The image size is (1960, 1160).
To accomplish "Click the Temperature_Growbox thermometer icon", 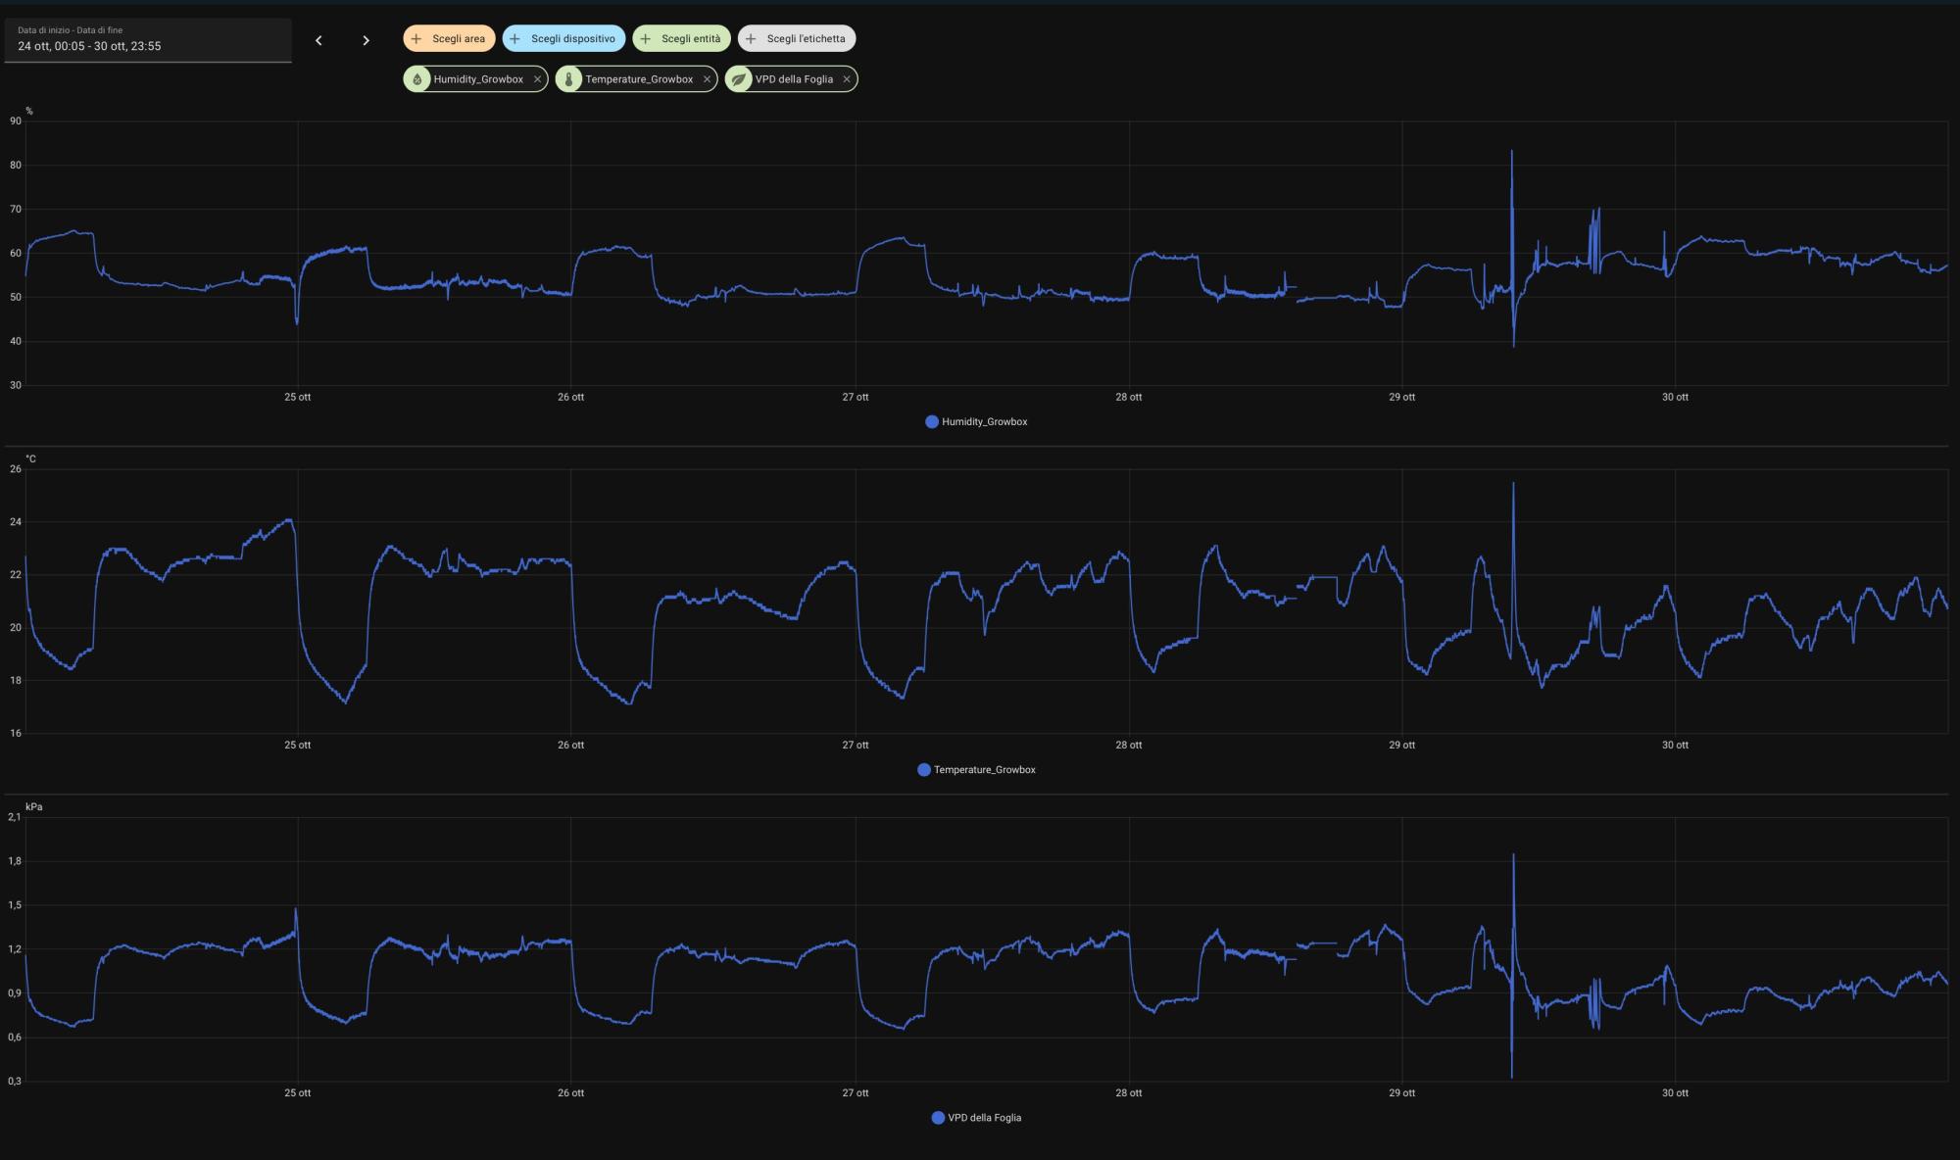I will click(568, 79).
